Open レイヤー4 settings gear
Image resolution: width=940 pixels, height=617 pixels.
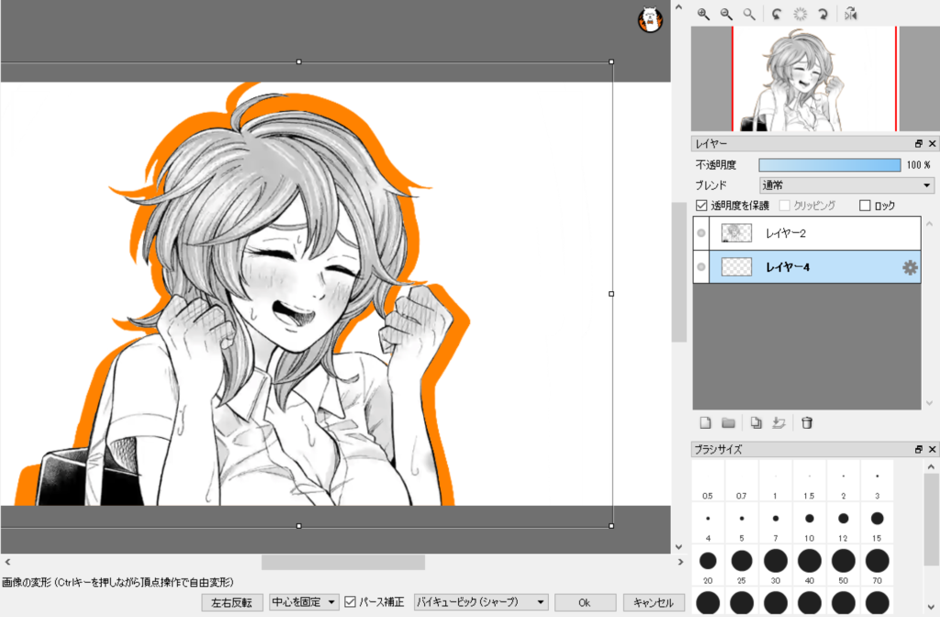910,267
